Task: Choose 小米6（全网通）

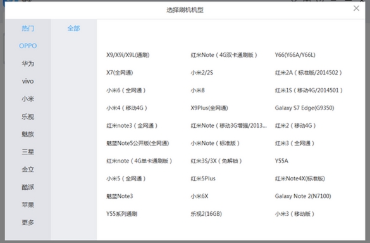Action: [126, 90]
